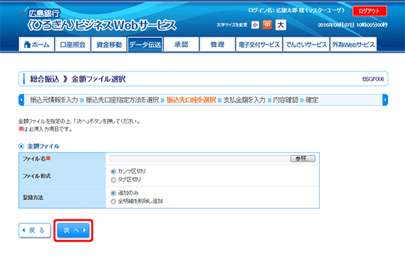
Task: Click the 振込先口座を選択 highlighted step
Action: [191, 100]
